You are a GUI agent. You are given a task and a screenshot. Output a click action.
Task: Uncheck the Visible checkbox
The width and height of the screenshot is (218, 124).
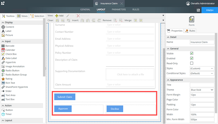point(192,53)
